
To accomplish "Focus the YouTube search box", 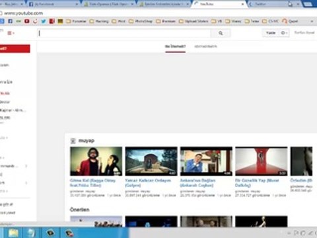I will (x=124, y=33).
